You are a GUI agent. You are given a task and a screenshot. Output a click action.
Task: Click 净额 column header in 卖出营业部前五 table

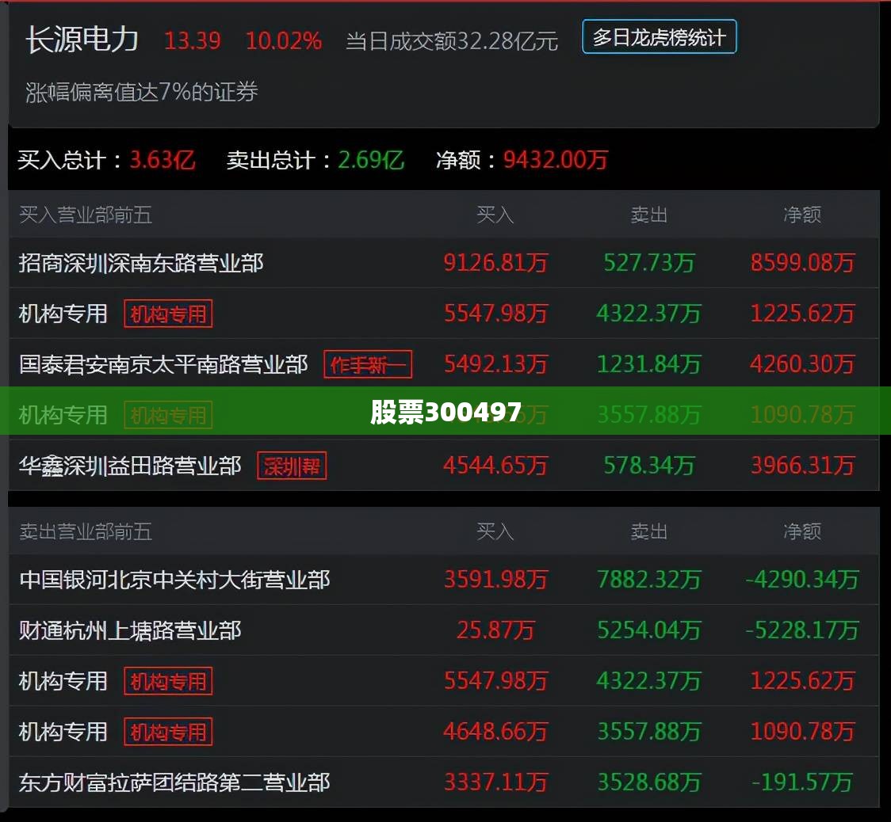[802, 531]
